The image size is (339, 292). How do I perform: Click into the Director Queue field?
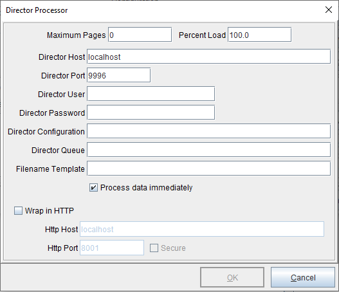208,150
